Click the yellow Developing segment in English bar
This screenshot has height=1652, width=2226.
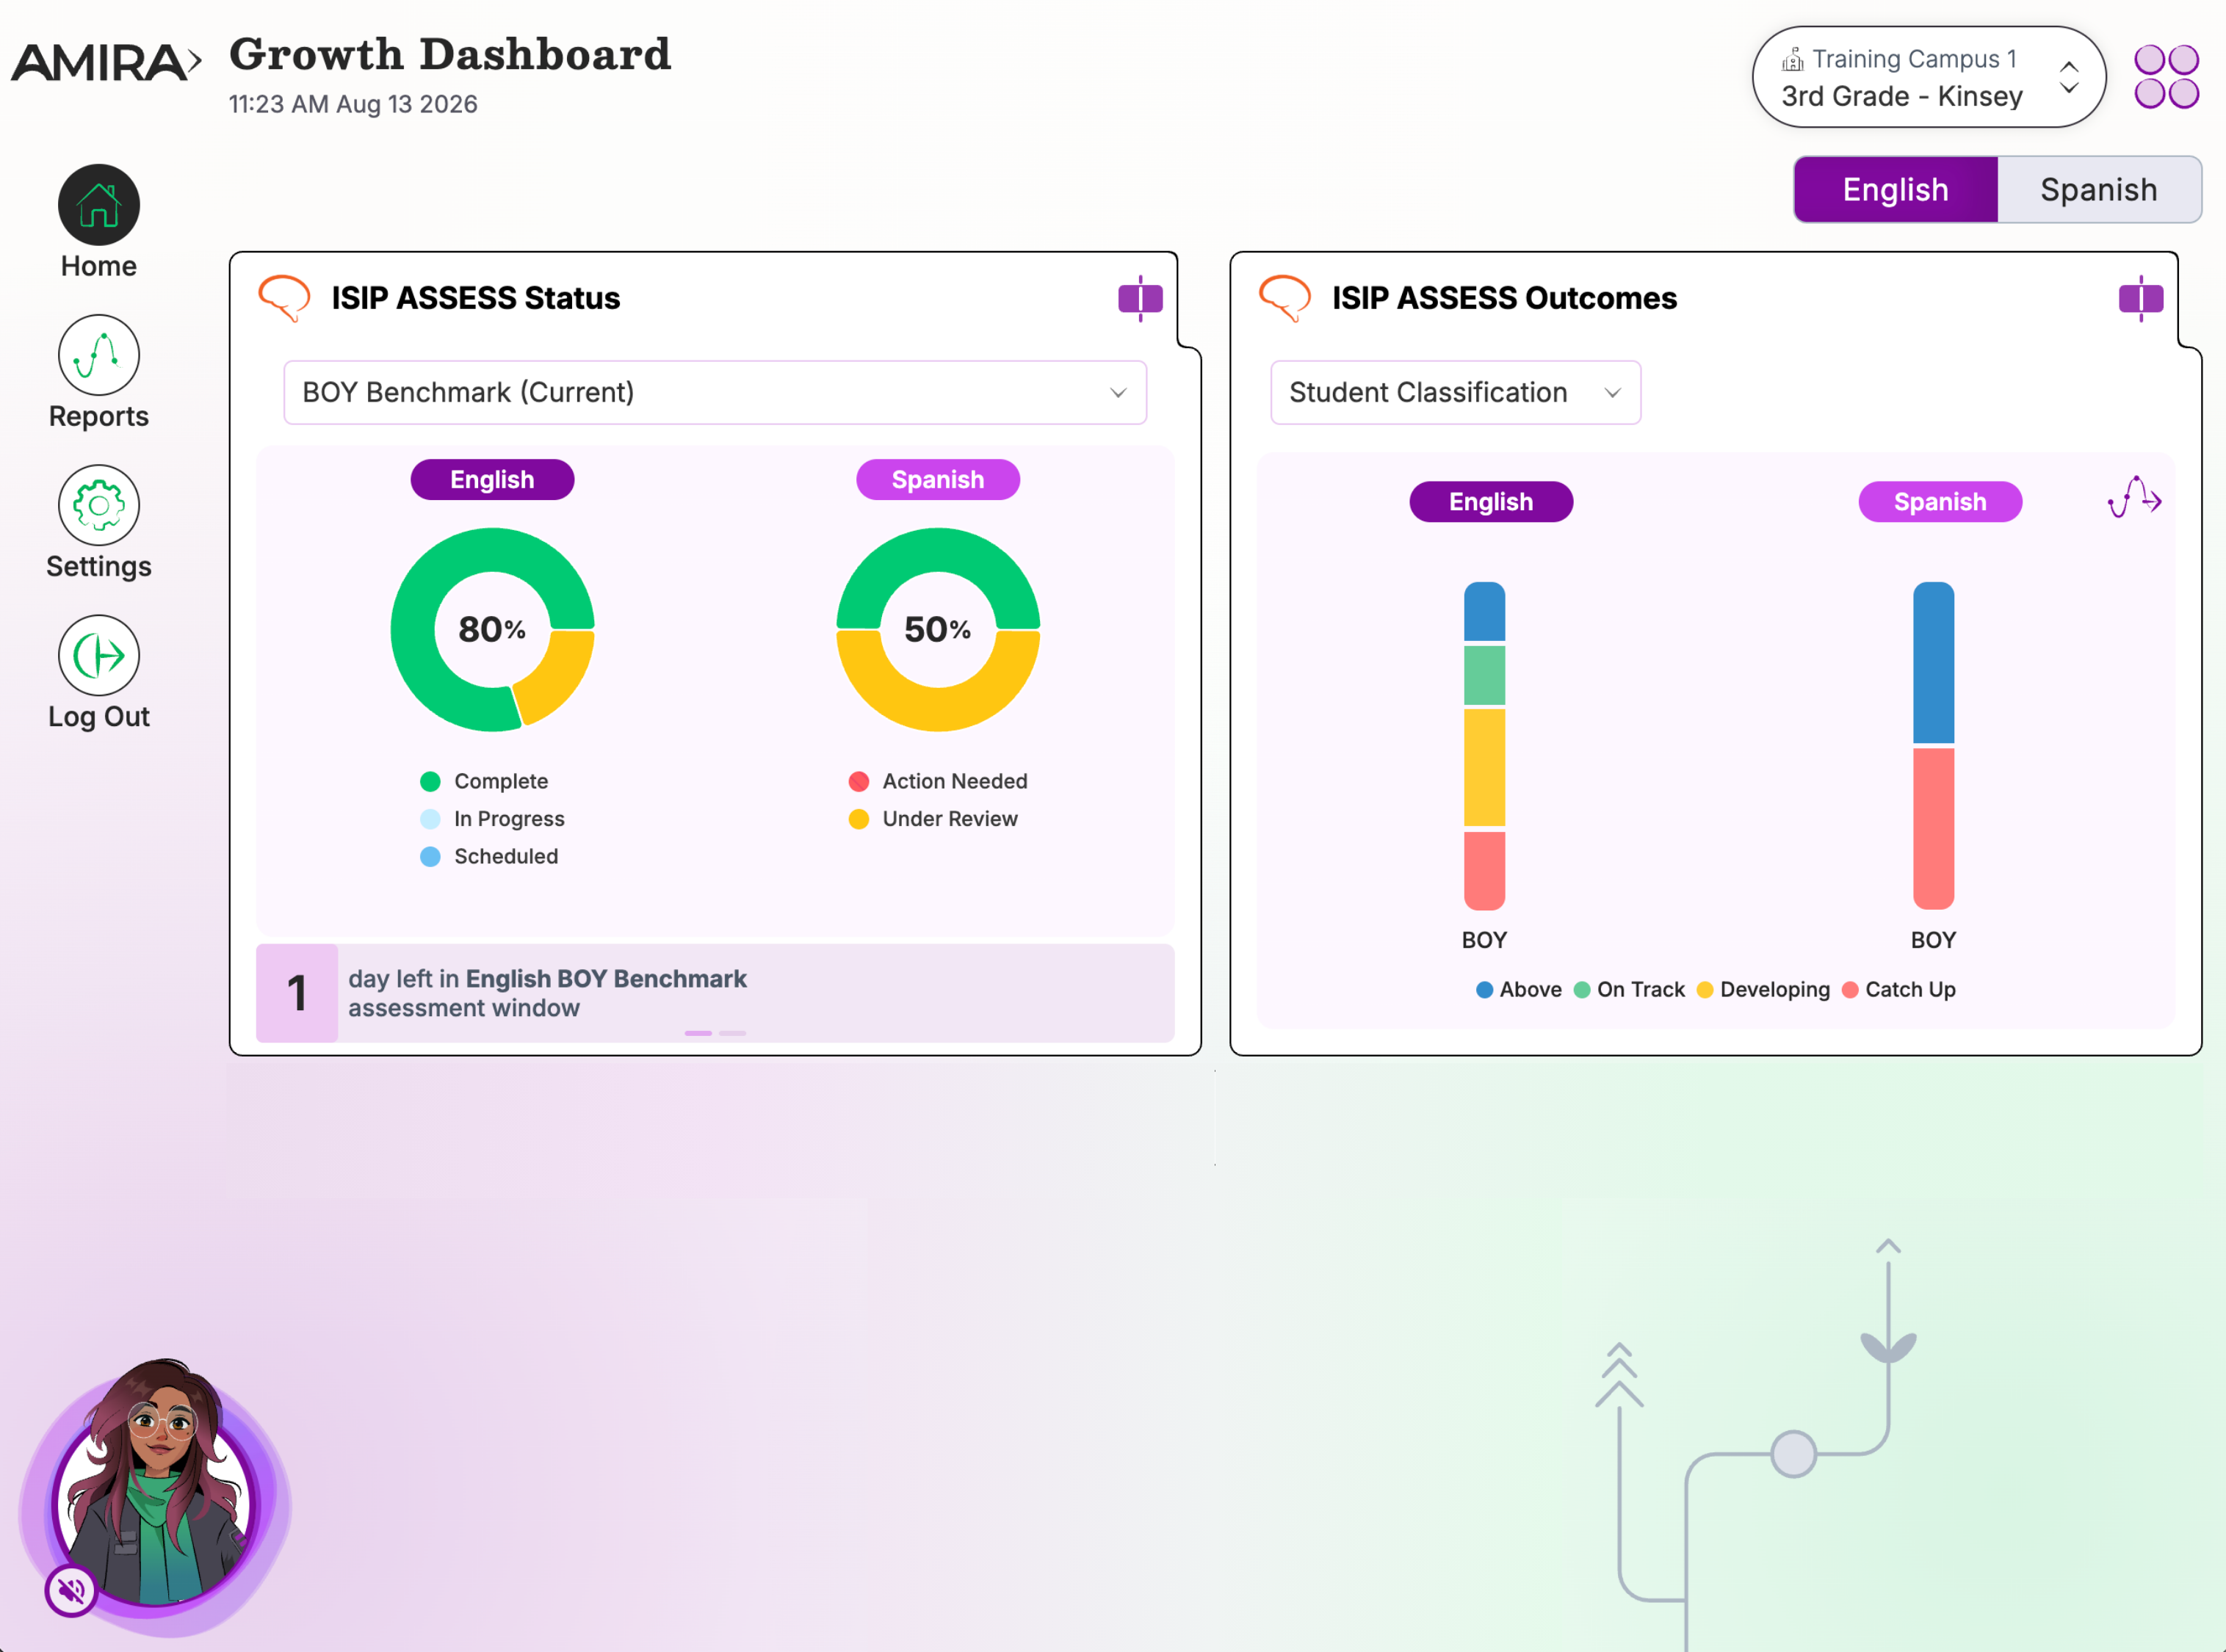point(1484,768)
